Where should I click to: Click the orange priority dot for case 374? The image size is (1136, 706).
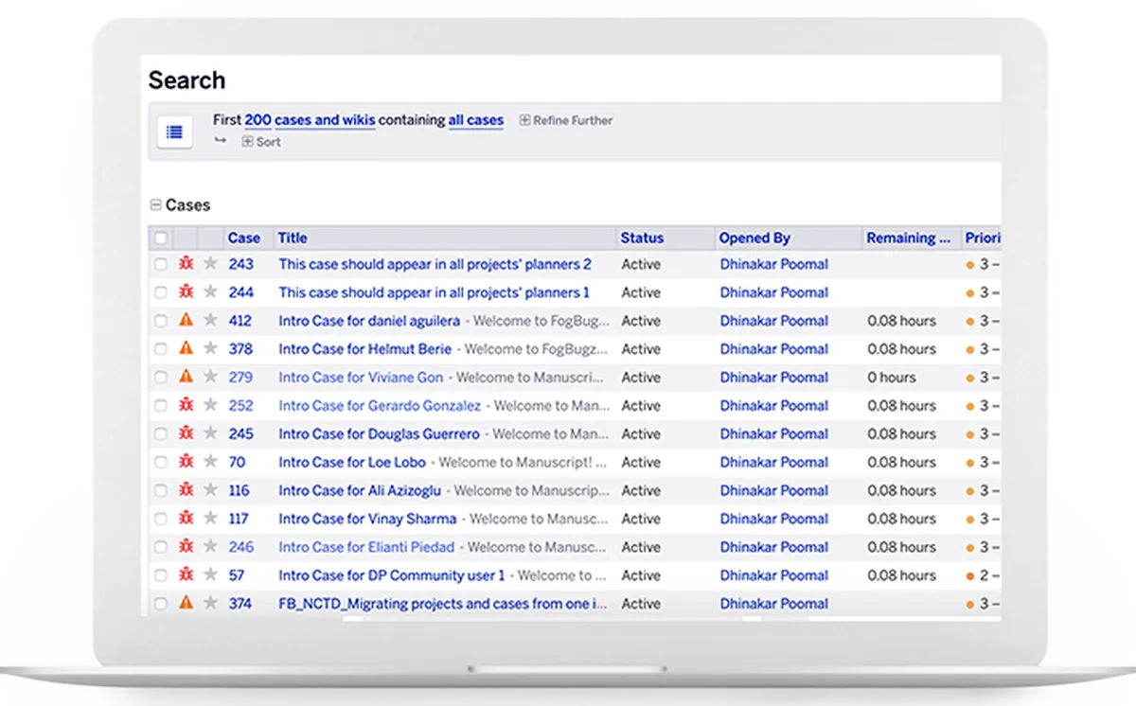(x=970, y=604)
